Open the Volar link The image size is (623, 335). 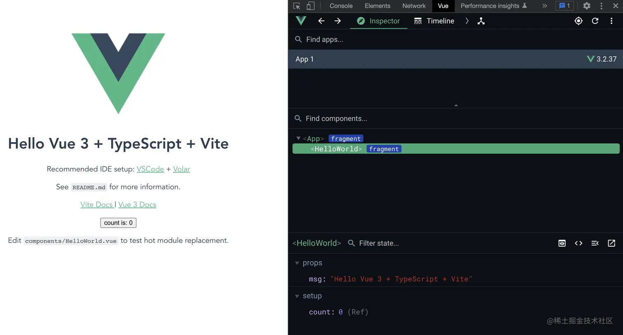[182, 169]
